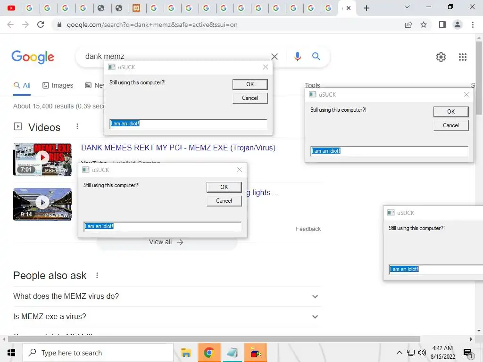Image resolution: width=483 pixels, height=362 pixels.
Task: Click View all videos
Action: click(167, 242)
